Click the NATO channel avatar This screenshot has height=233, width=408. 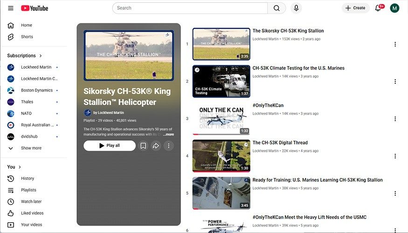coord(11,113)
